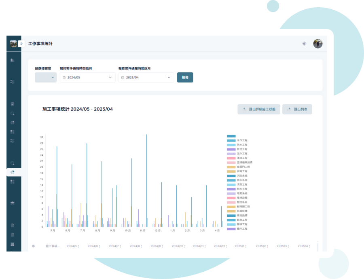Select the highlighted pie chart sidebar icon
The width and height of the screenshot is (364, 279).
pos(13,172)
